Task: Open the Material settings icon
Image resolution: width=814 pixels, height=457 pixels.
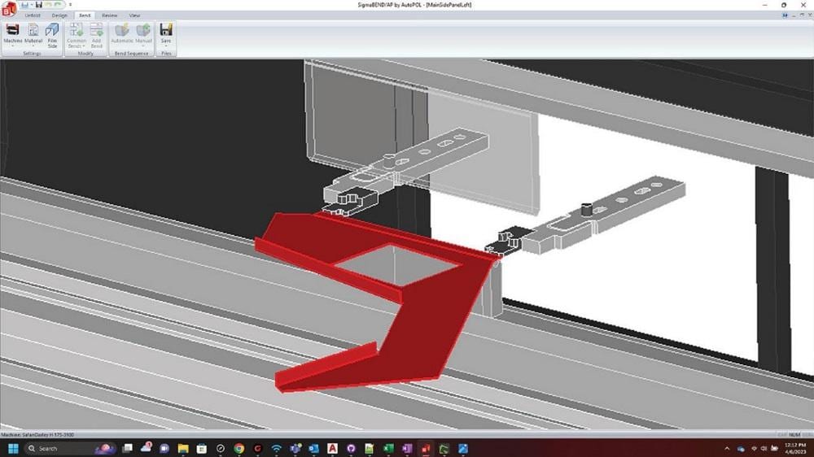Action: coord(33,33)
